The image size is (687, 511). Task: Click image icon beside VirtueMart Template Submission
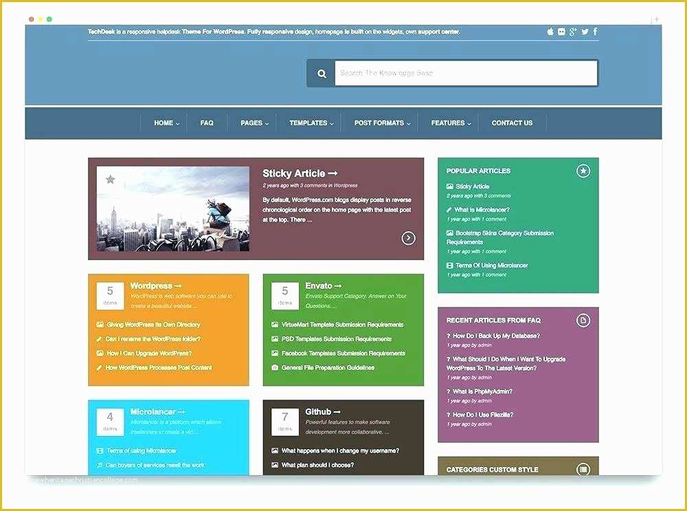(x=275, y=325)
